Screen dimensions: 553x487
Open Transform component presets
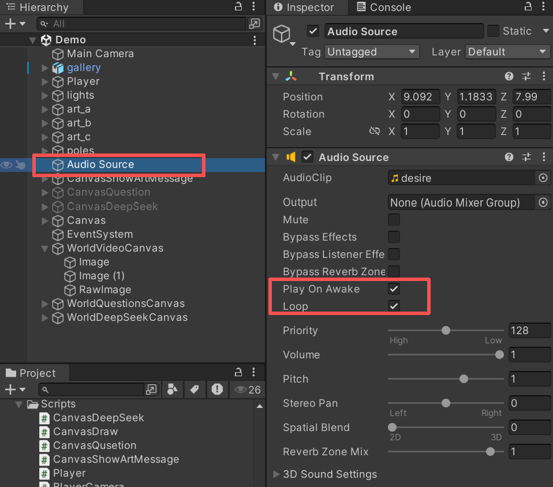pyautogui.click(x=526, y=76)
